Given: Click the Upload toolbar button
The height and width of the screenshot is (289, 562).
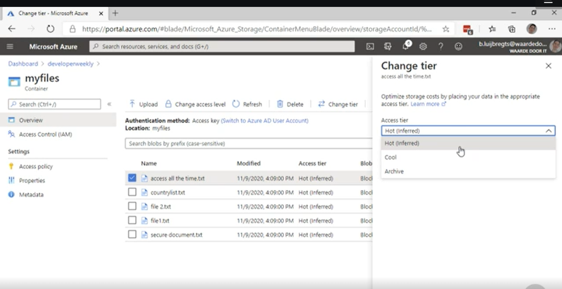Looking at the screenshot, I should [143, 104].
